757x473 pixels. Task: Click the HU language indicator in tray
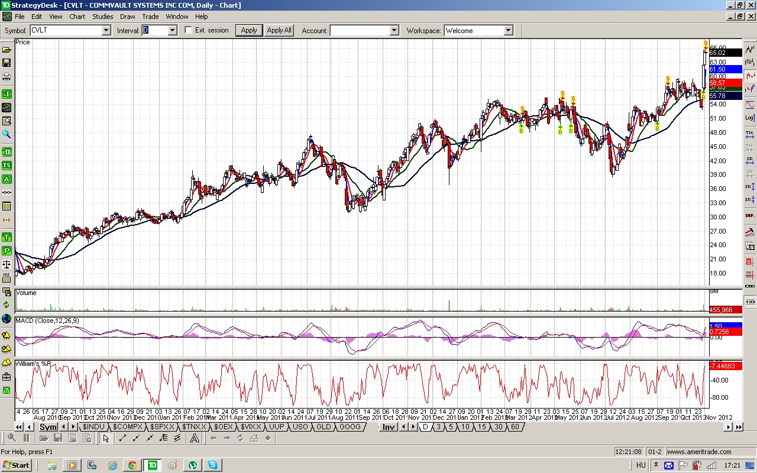(641, 465)
